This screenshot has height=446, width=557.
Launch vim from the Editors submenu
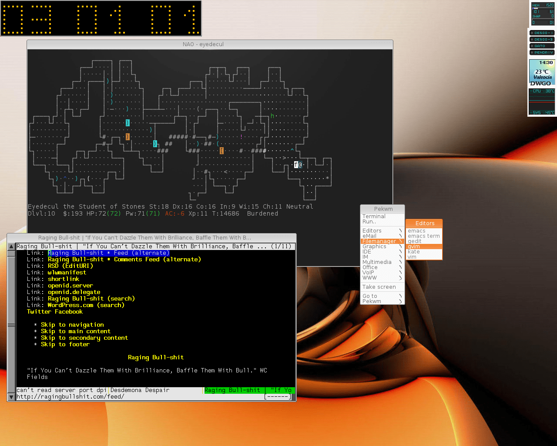(x=424, y=257)
